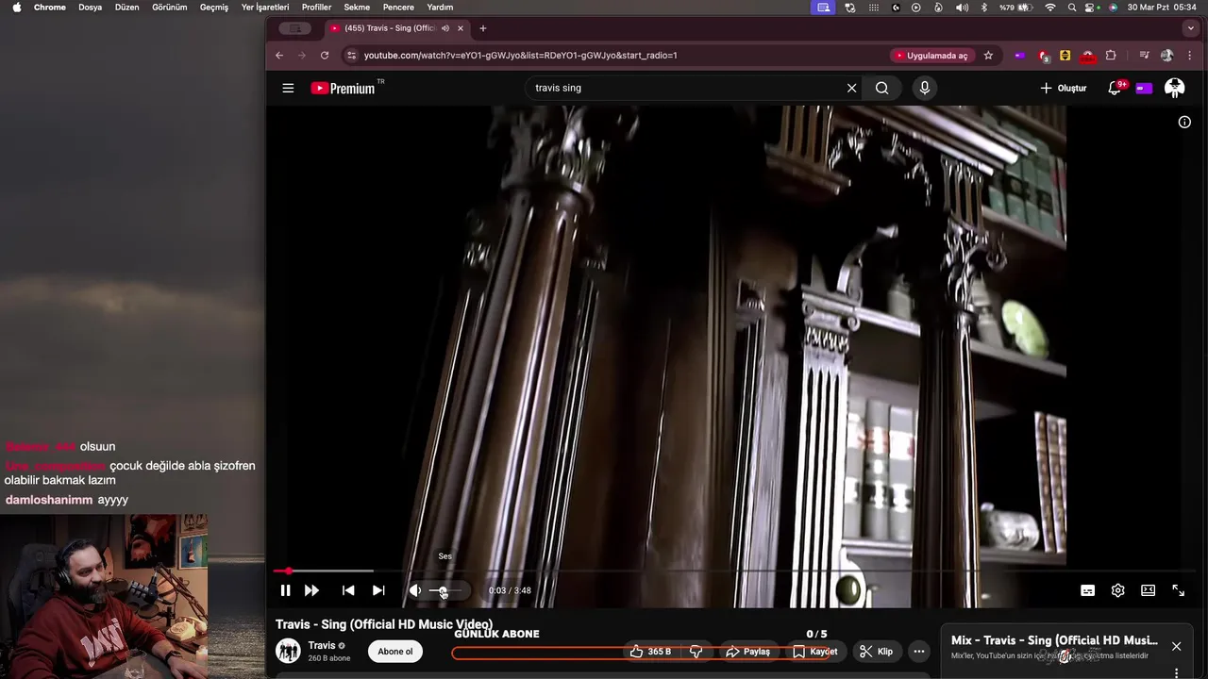Image resolution: width=1208 pixels, height=679 pixels.
Task: Clear the YouTube search text
Action: 851,88
